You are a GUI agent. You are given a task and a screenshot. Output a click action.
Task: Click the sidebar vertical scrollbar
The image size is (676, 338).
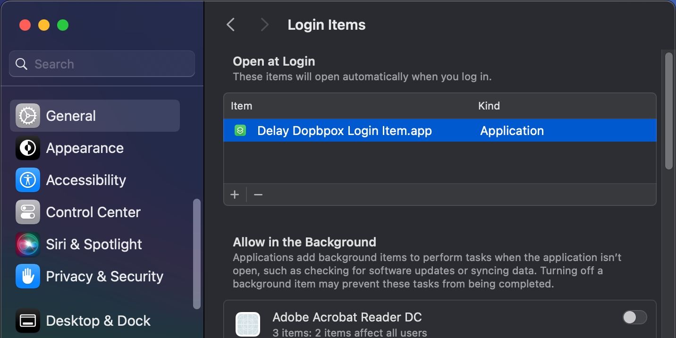tap(197, 254)
